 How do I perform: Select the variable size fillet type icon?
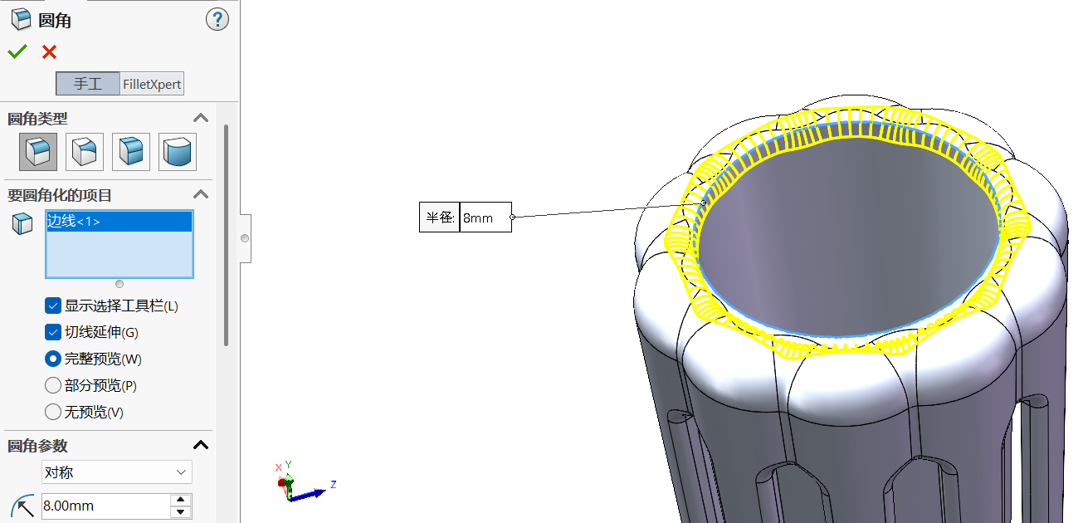pos(85,152)
